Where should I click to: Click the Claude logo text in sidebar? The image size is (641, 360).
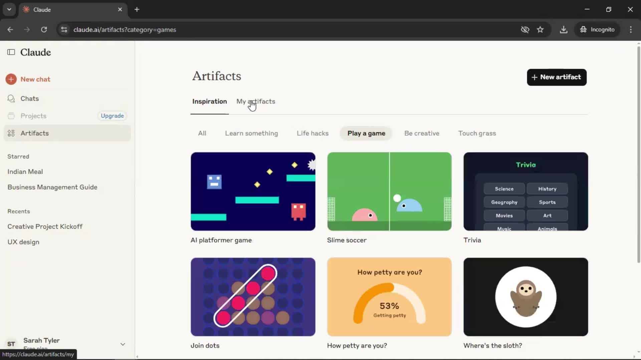pyautogui.click(x=35, y=52)
